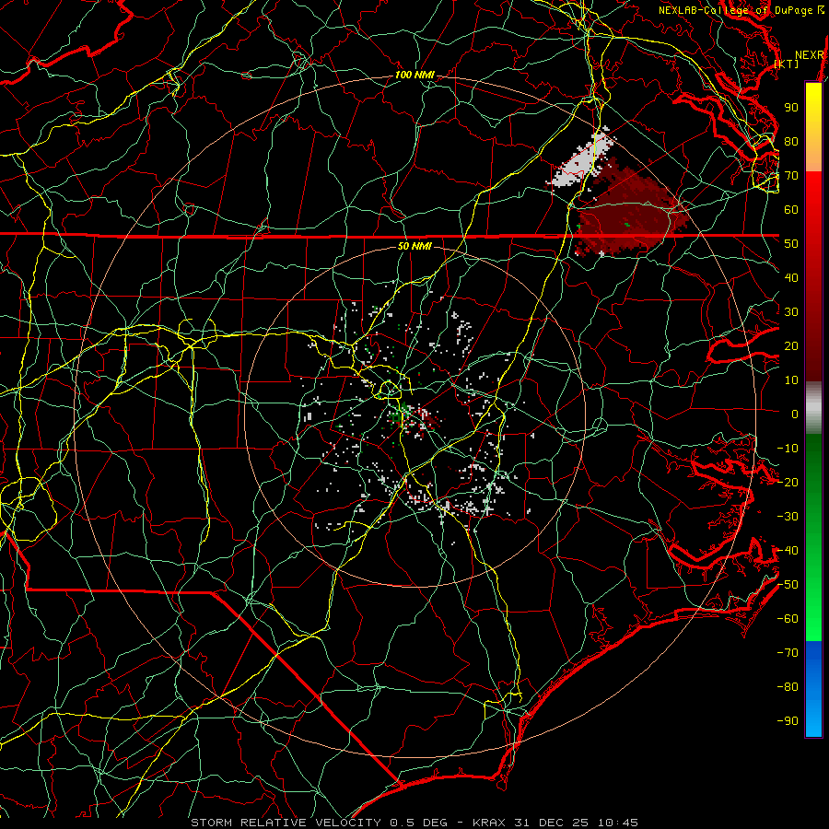This screenshot has width=829, height=829.
Task: Click the -10 scale label
Action: (x=788, y=449)
